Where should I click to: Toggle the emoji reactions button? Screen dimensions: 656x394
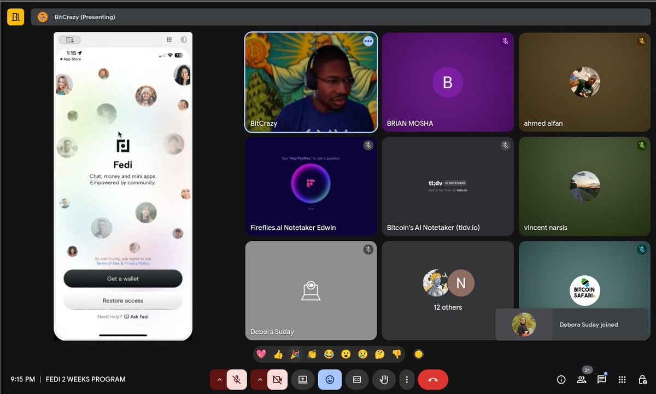pyautogui.click(x=330, y=379)
